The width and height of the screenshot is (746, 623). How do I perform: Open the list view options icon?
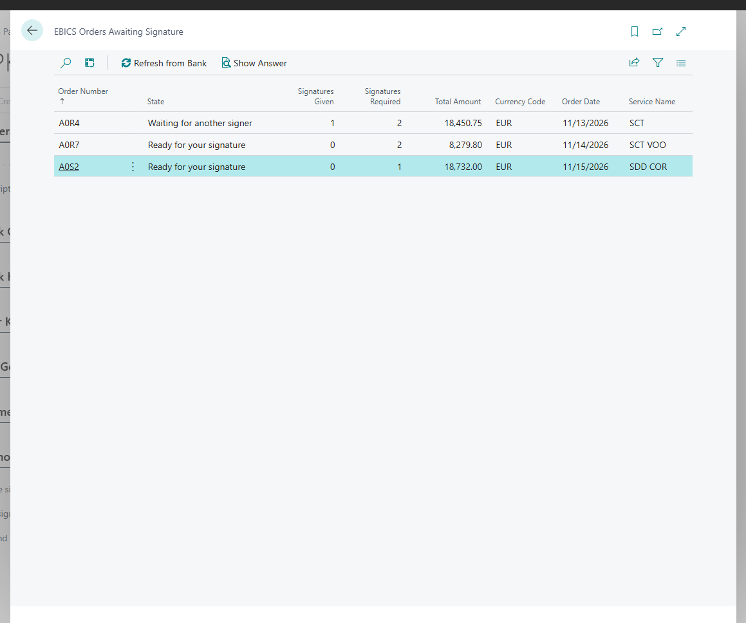[x=681, y=63]
